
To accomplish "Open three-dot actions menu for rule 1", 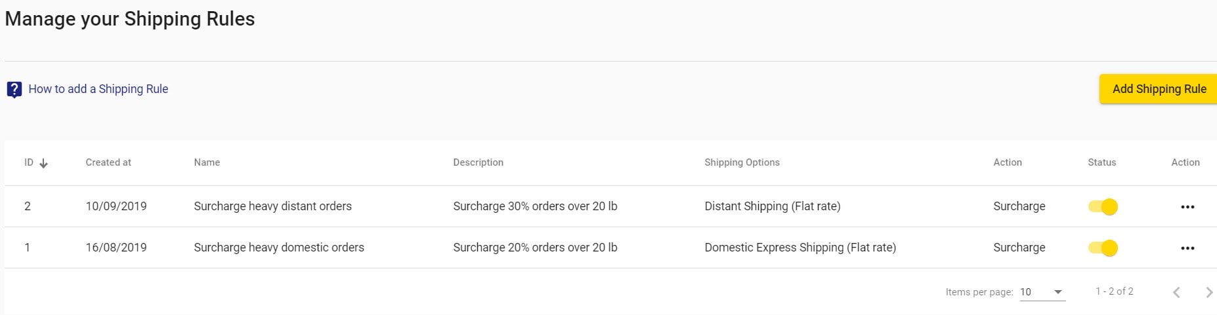I will click(1187, 248).
